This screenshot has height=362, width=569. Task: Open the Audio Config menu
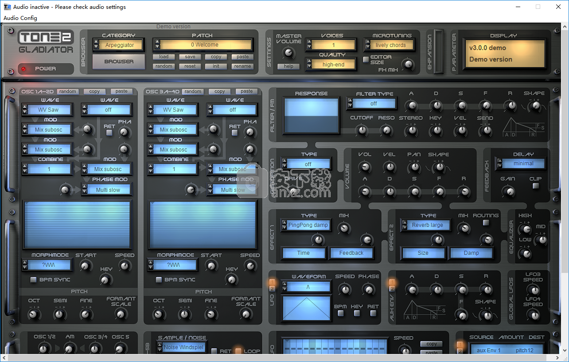point(20,18)
